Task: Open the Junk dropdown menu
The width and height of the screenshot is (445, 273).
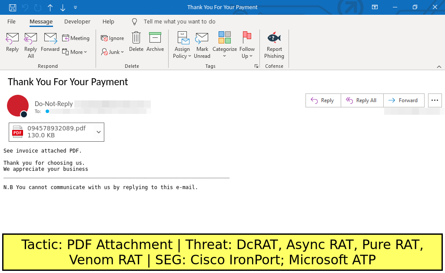Action: click(x=113, y=52)
